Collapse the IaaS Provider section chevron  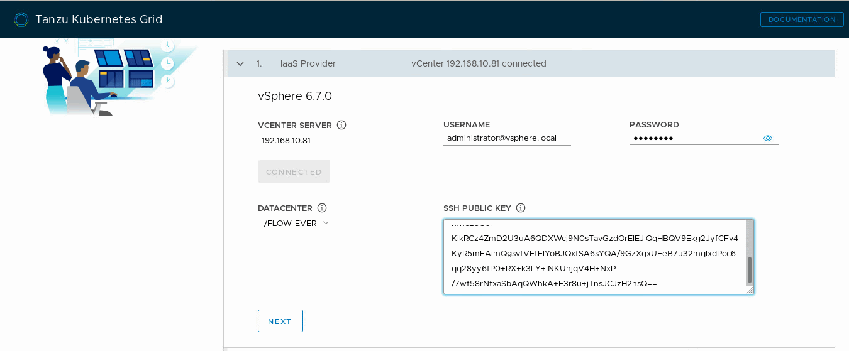tap(240, 63)
